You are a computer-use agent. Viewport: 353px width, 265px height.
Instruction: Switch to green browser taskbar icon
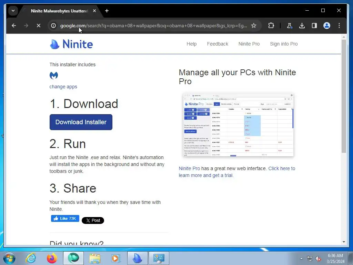[x=73, y=258]
